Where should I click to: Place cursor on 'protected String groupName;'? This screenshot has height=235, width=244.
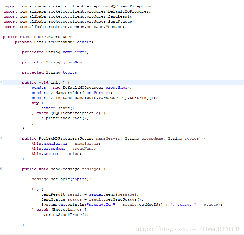pos(54,62)
